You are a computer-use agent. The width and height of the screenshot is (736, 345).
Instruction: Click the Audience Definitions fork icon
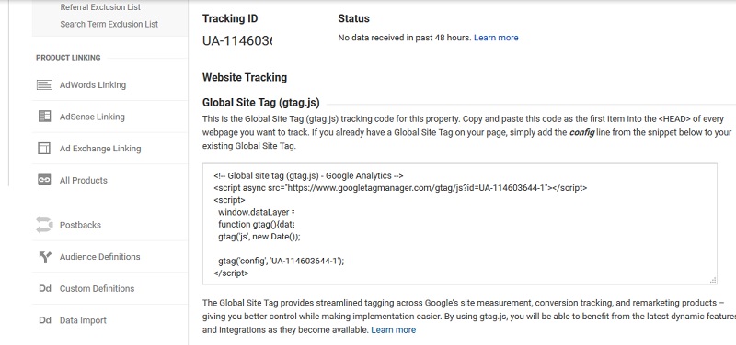pos(44,257)
